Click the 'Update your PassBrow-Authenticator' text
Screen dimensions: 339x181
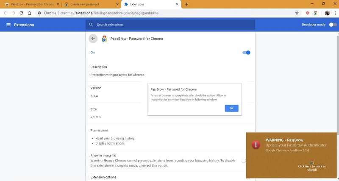[296, 145]
